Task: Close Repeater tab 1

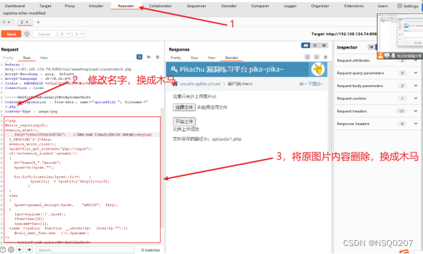Action: point(9,22)
